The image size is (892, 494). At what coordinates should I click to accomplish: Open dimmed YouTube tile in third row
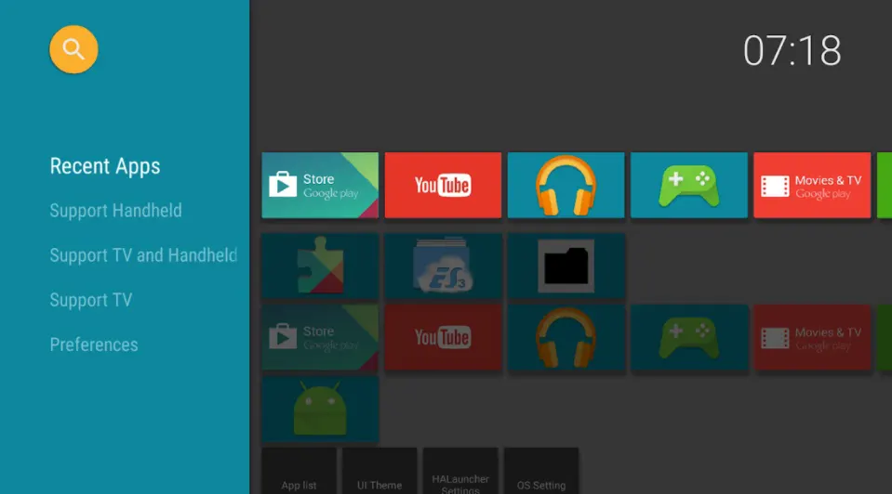pos(443,337)
